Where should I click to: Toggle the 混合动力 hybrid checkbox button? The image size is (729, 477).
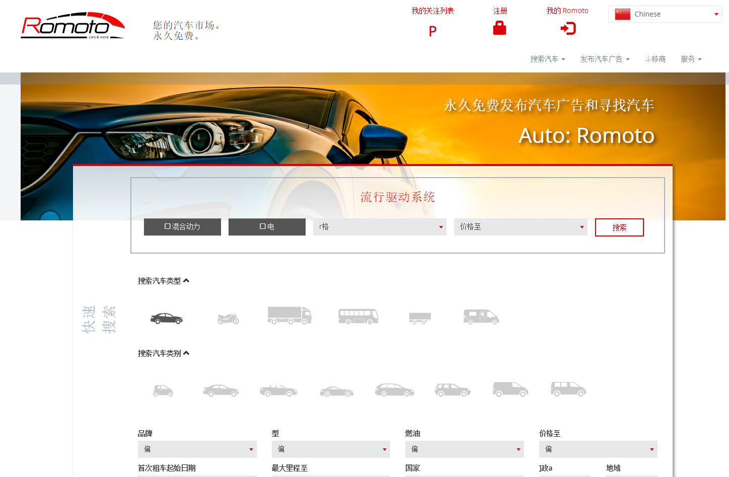click(182, 227)
